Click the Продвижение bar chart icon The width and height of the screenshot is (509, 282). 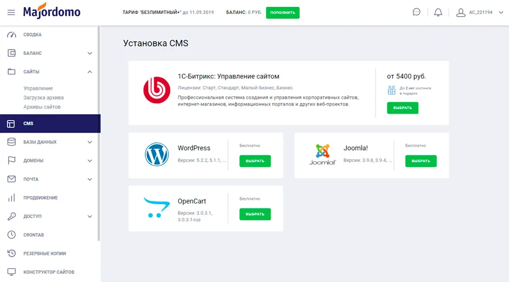coord(12,198)
